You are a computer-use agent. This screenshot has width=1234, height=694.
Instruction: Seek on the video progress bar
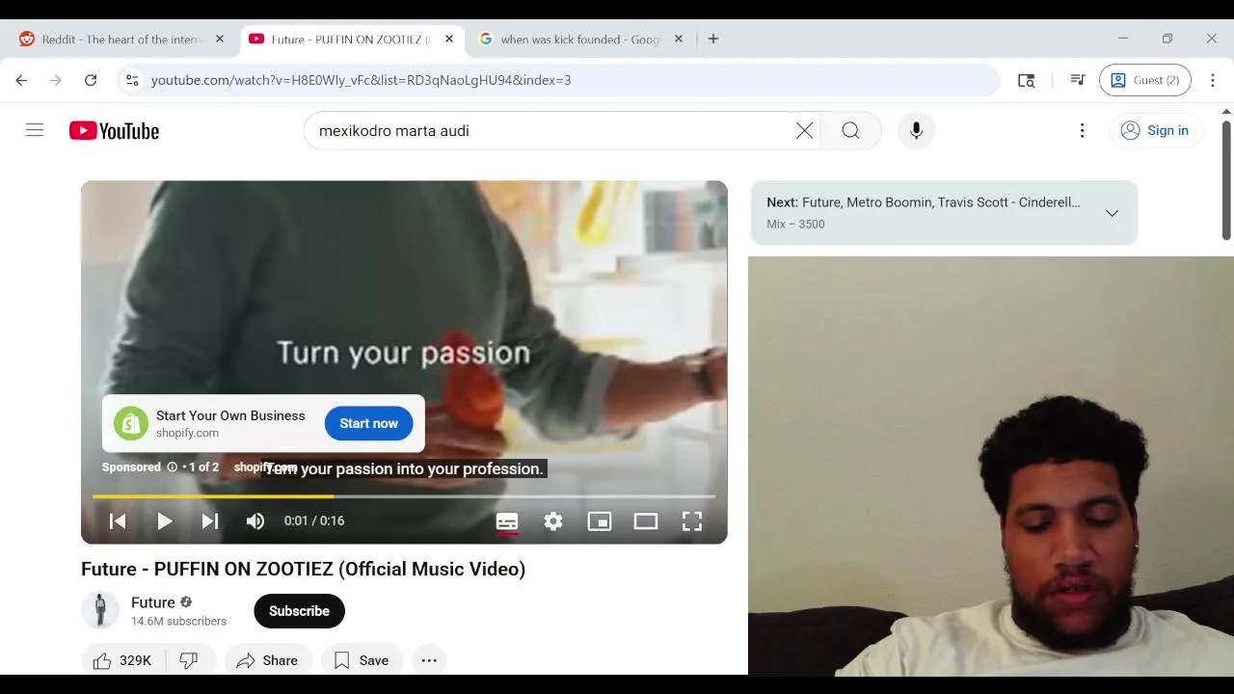[x=404, y=496]
